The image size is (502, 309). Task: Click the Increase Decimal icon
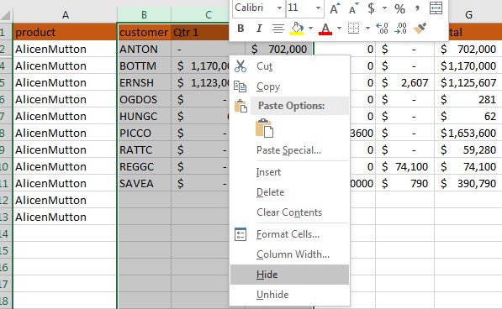382,29
